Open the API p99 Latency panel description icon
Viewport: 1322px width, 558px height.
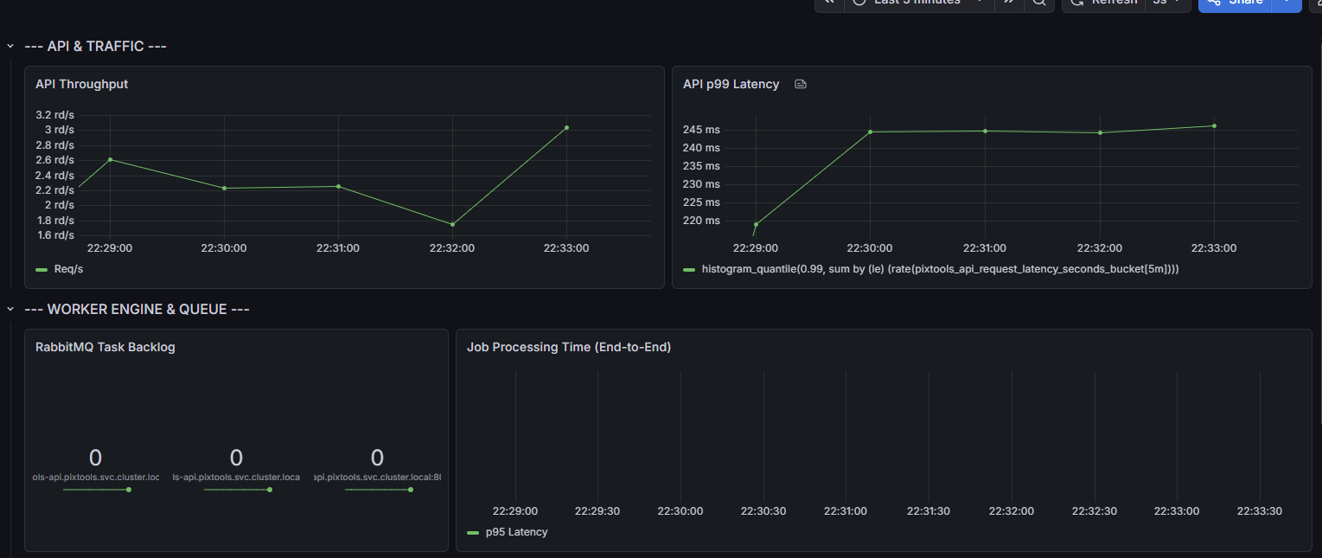tap(801, 85)
